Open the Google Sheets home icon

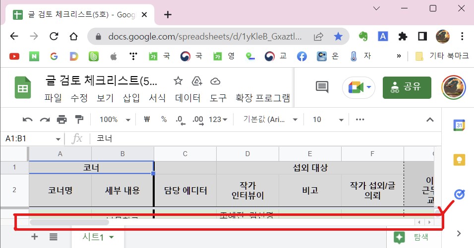tap(23, 87)
